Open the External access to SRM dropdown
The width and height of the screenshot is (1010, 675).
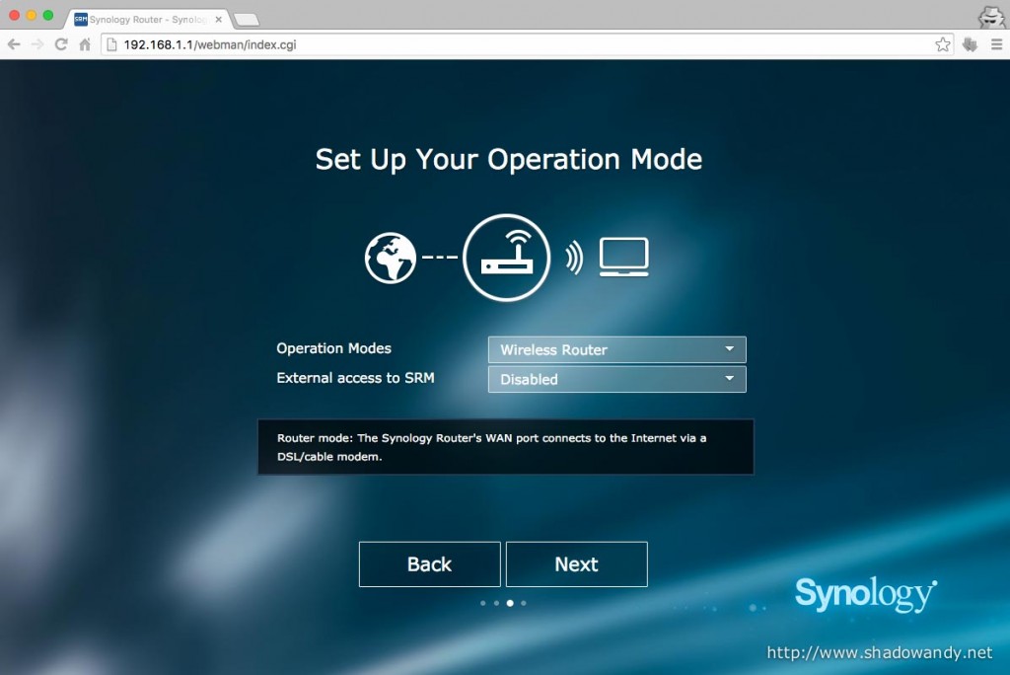coord(617,379)
